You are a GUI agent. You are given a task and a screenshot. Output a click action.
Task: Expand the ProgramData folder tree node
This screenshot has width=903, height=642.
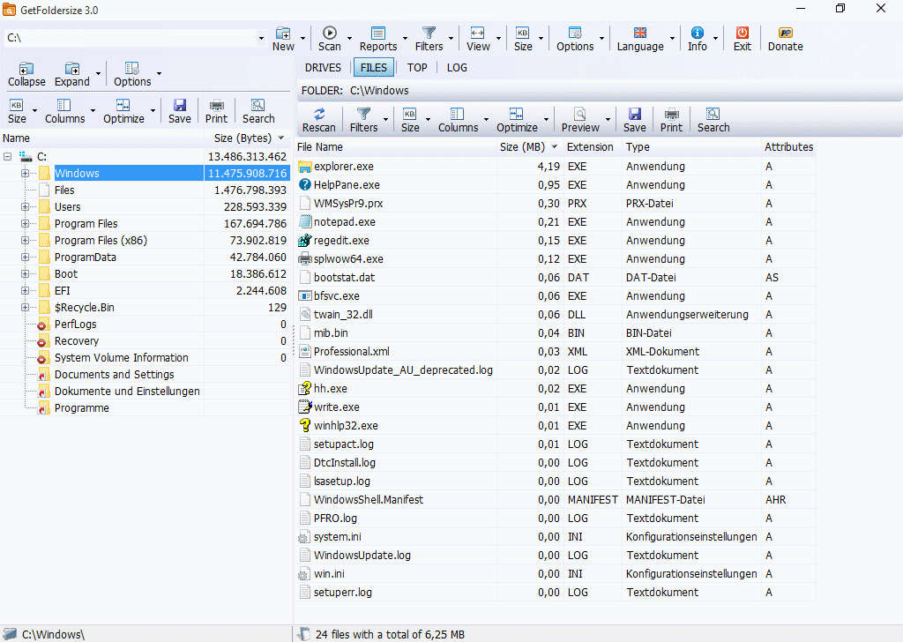coord(25,257)
